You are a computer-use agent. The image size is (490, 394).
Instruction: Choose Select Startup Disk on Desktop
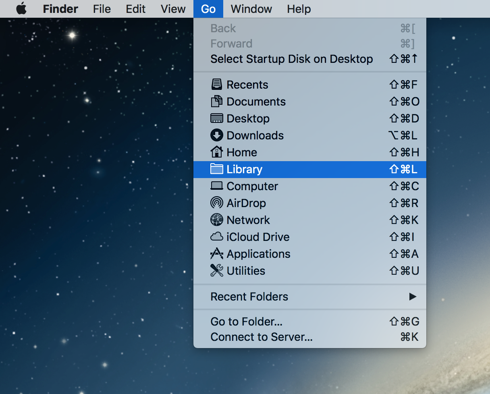pos(310,59)
